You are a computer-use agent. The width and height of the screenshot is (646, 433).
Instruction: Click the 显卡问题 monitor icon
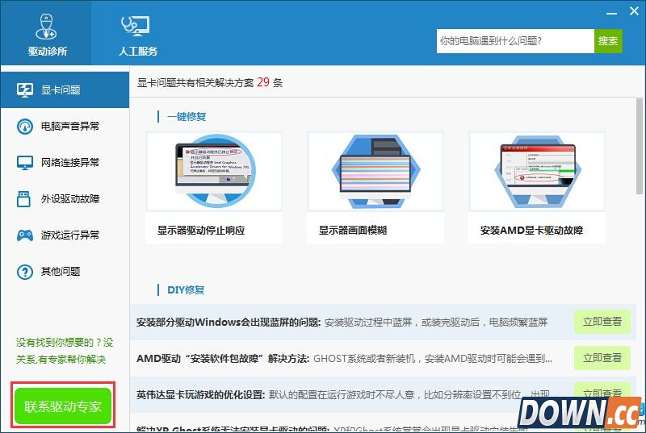point(25,90)
